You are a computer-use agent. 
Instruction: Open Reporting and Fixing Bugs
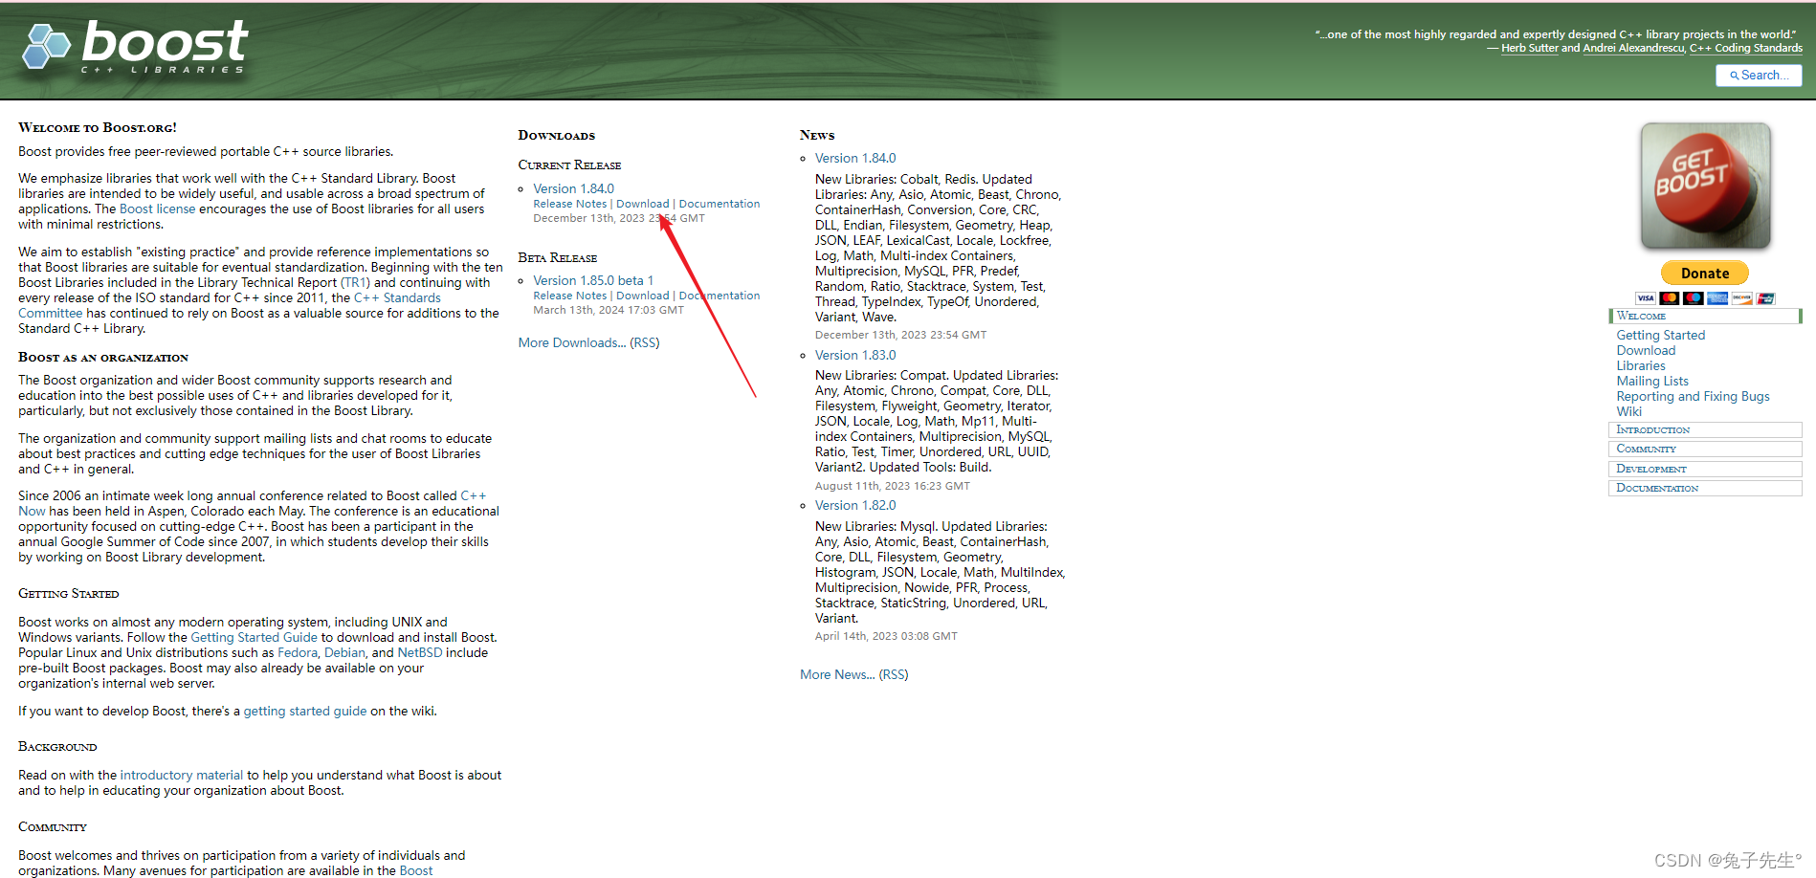pyautogui.click(x=1693, y=396)
